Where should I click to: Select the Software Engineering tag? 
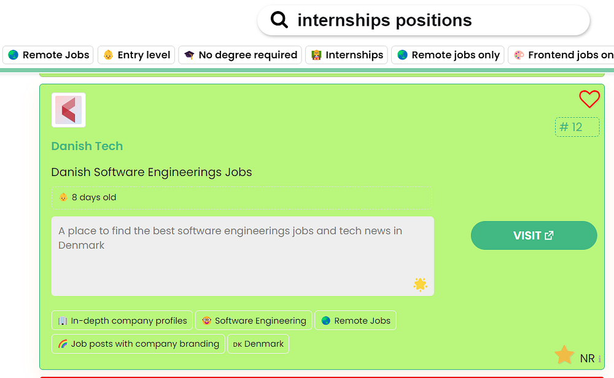[x=254, y=320]
